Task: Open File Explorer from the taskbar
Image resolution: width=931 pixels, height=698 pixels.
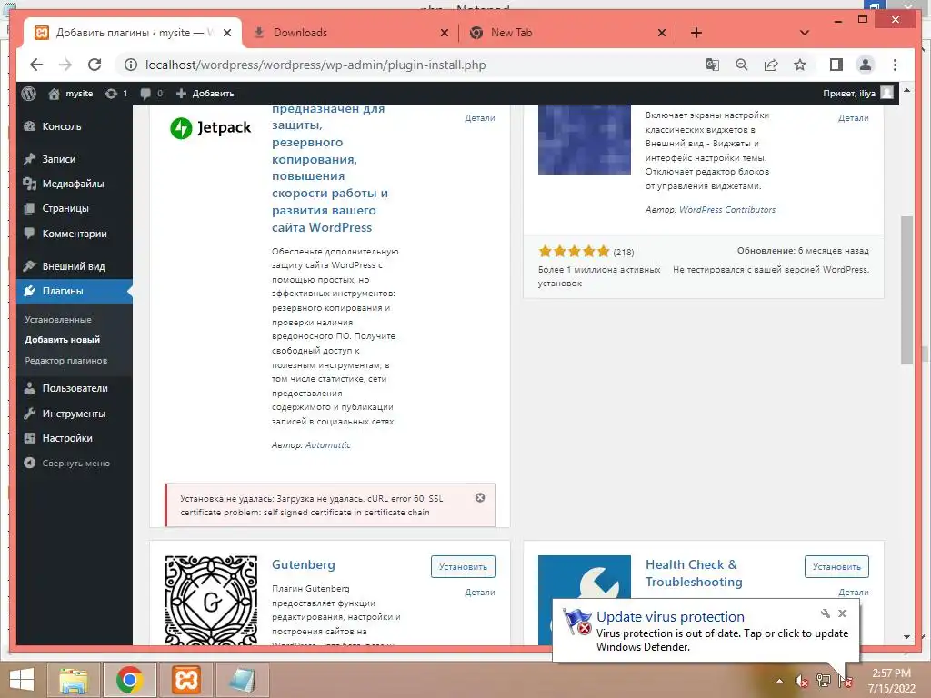Action: 74,680
